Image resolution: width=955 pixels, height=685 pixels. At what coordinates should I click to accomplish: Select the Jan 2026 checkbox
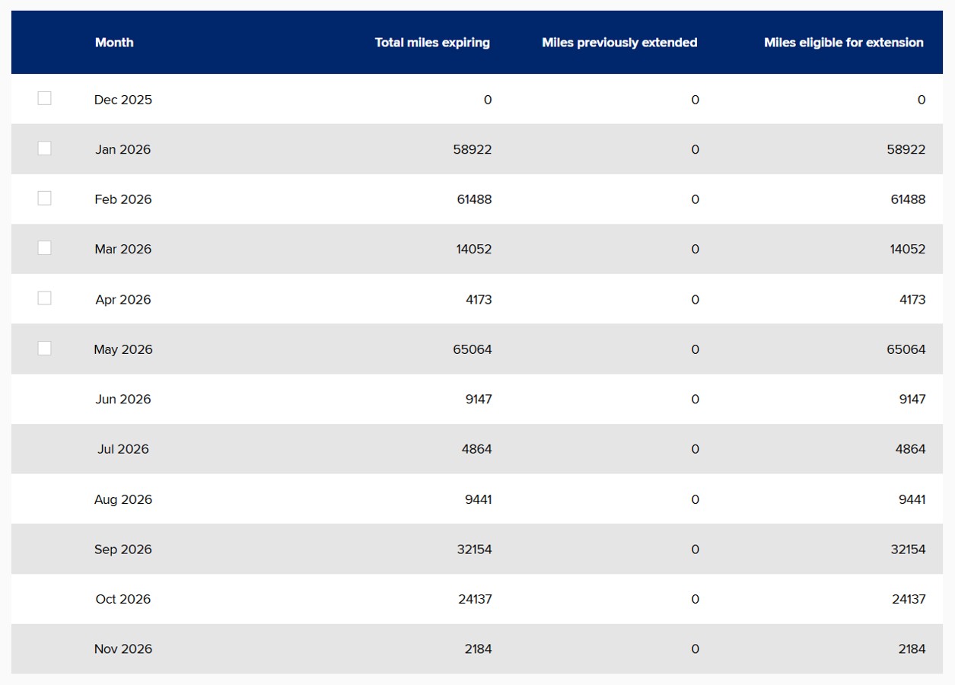(45, 148)
